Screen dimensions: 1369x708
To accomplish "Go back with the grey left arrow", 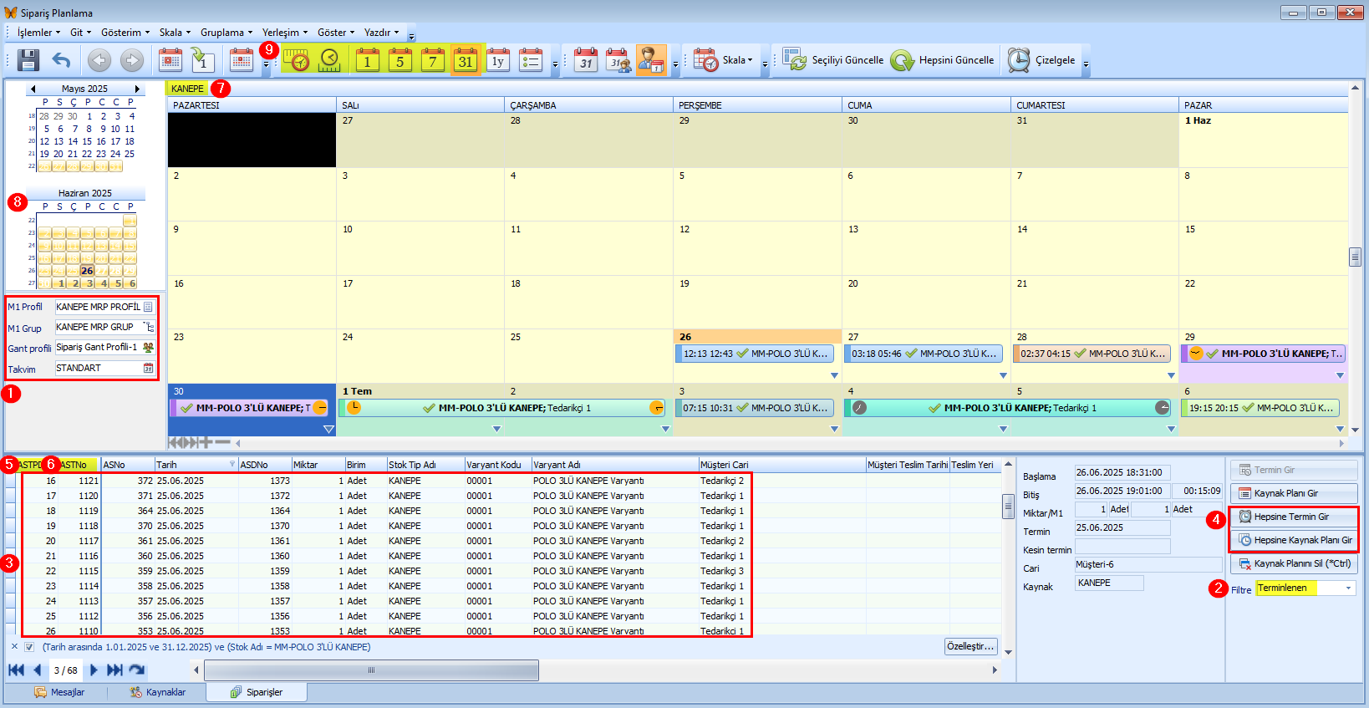I will click(x=99, y=60).
